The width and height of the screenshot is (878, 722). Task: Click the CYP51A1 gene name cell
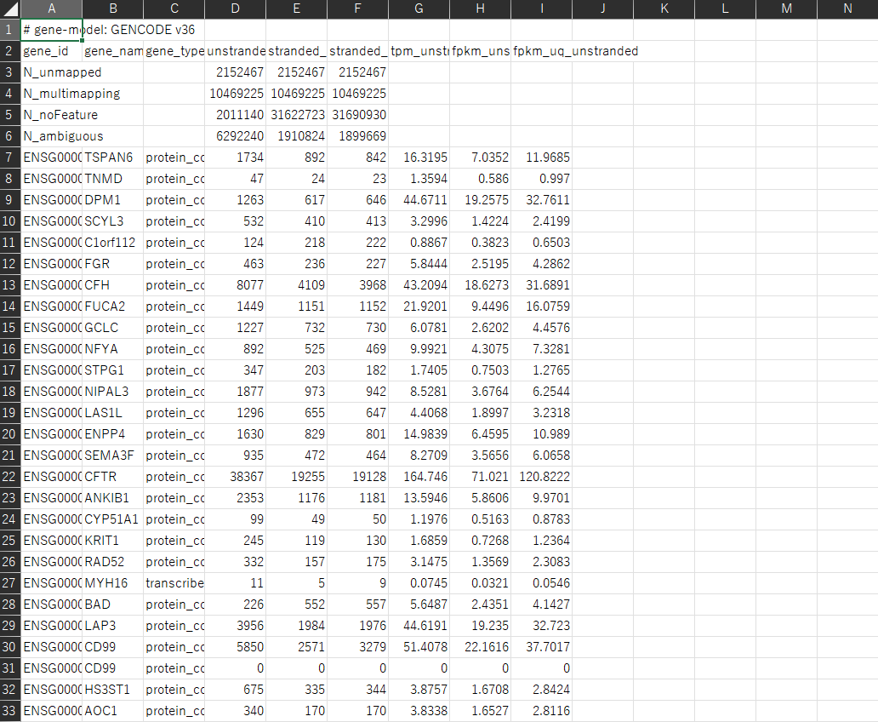[112, 519]
